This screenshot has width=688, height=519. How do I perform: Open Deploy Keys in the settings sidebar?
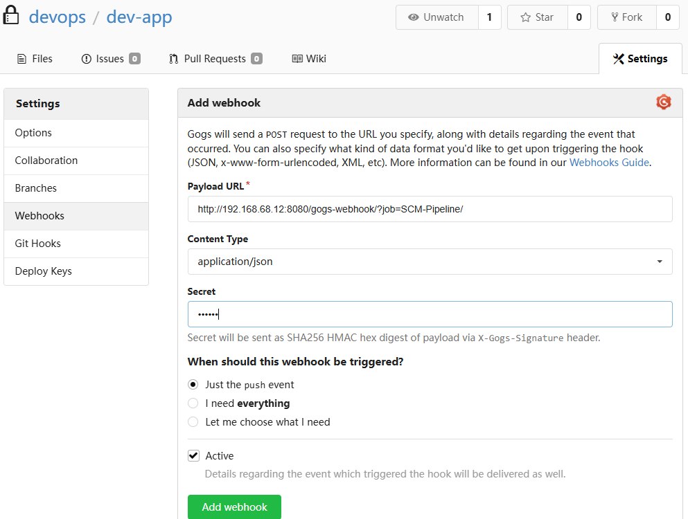(76, 271)
